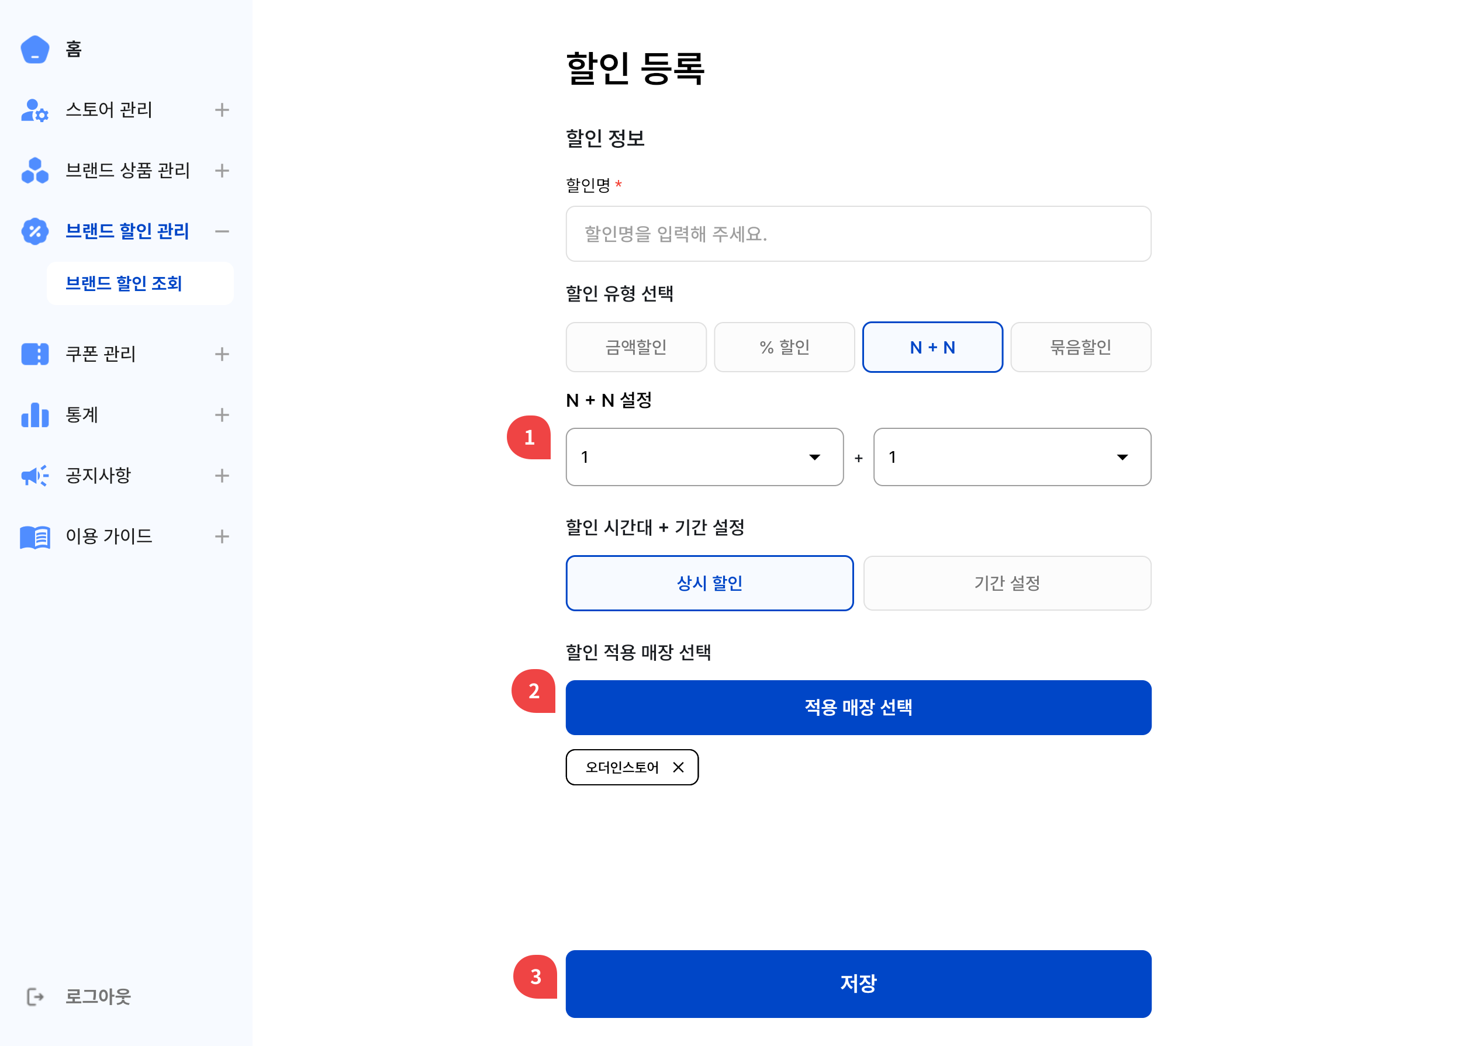This screenshot has height=1046, width=1465.
Task: Open the first N + N quantity dropdown
Action: coord(705,456)
